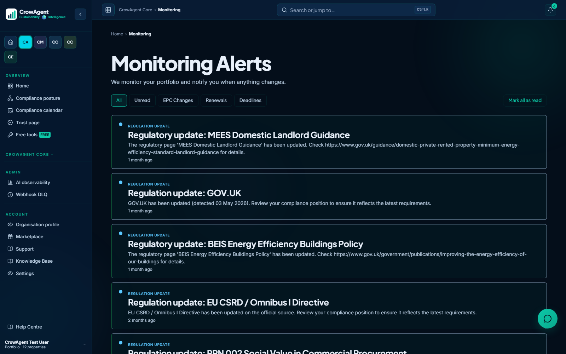Click the FREE badge next to Free tools
The height and width of the screenshot is (354, 566).
coord(45,135)
